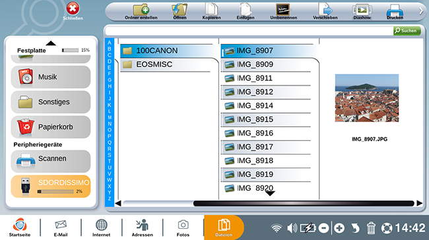
Task: Open the Fotos tab
Action: (x=183, y=228)
